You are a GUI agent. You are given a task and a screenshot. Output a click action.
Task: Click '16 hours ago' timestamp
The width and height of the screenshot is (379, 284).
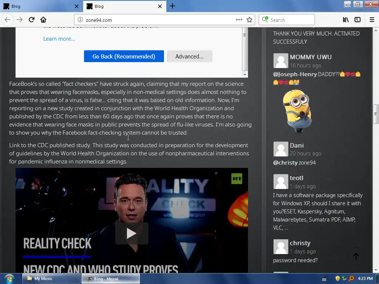click(x=305, y=65)
